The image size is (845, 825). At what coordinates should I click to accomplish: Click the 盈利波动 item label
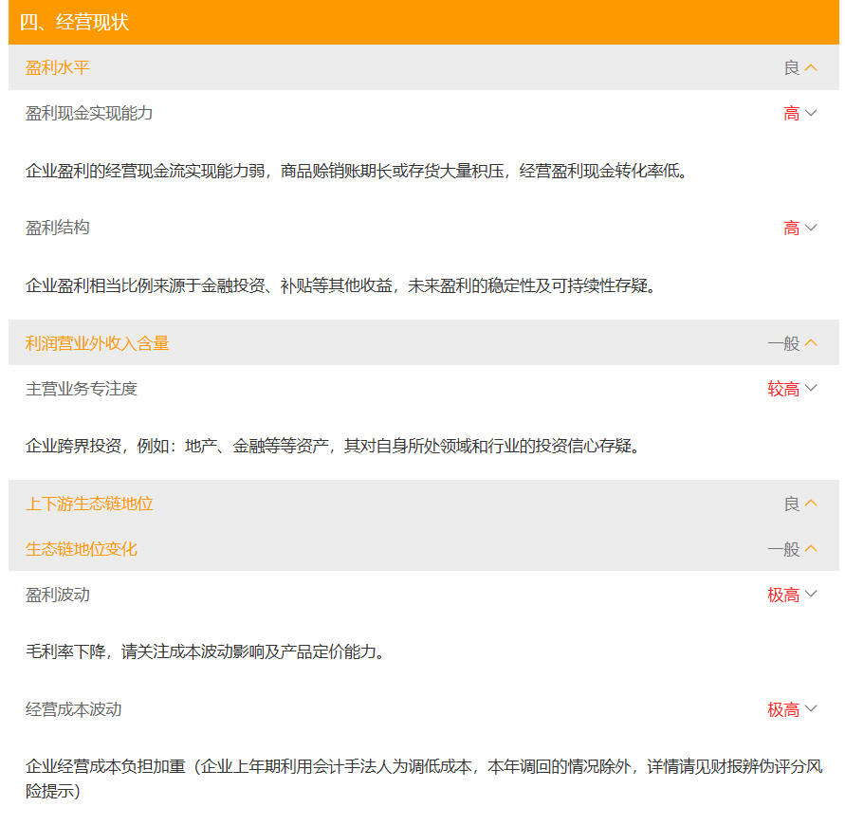tap(57, 595)
